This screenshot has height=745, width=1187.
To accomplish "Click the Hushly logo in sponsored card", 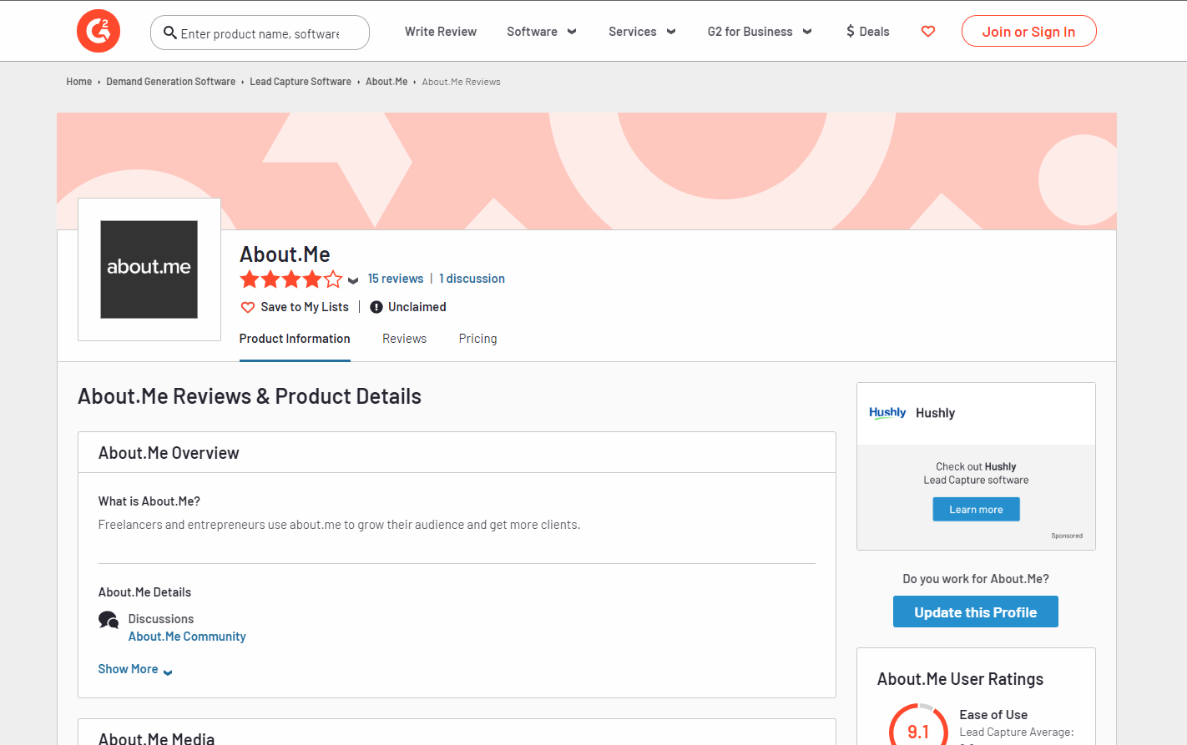I will [x=887, y=413].
